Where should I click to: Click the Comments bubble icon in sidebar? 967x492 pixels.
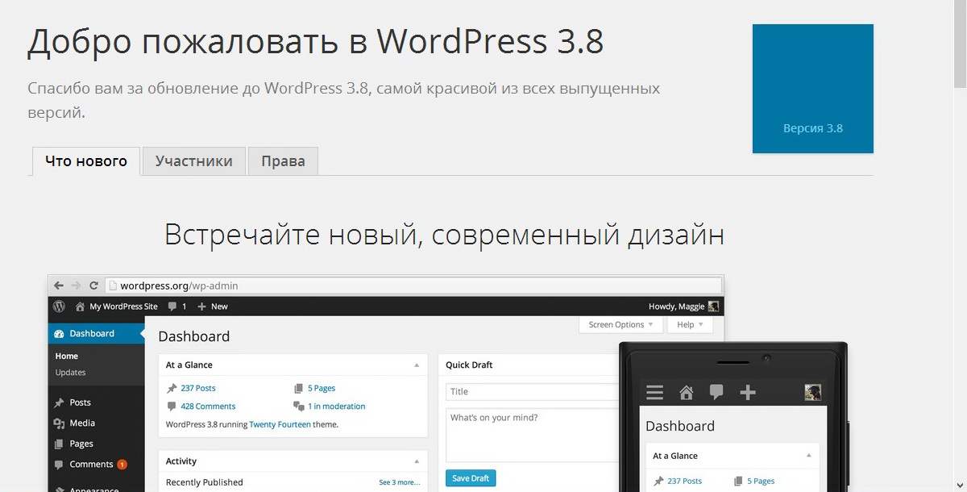point(59,465)
